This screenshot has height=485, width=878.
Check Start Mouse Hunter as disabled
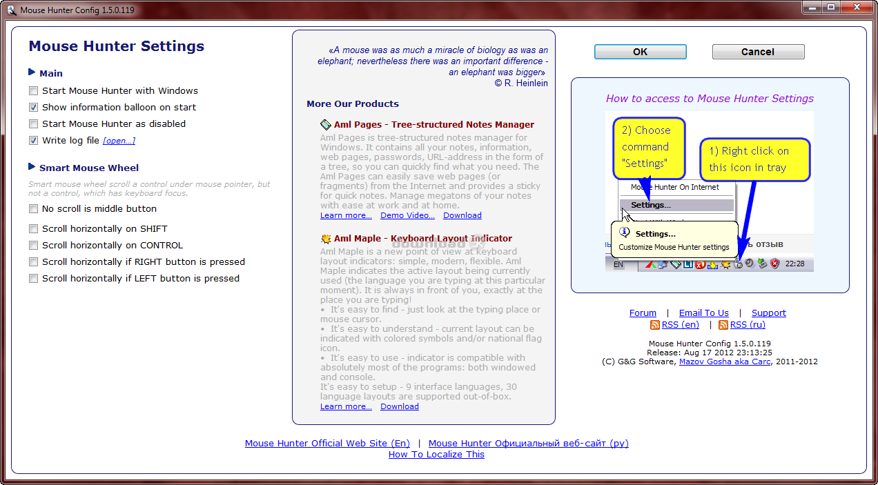(x=33, y=124)
